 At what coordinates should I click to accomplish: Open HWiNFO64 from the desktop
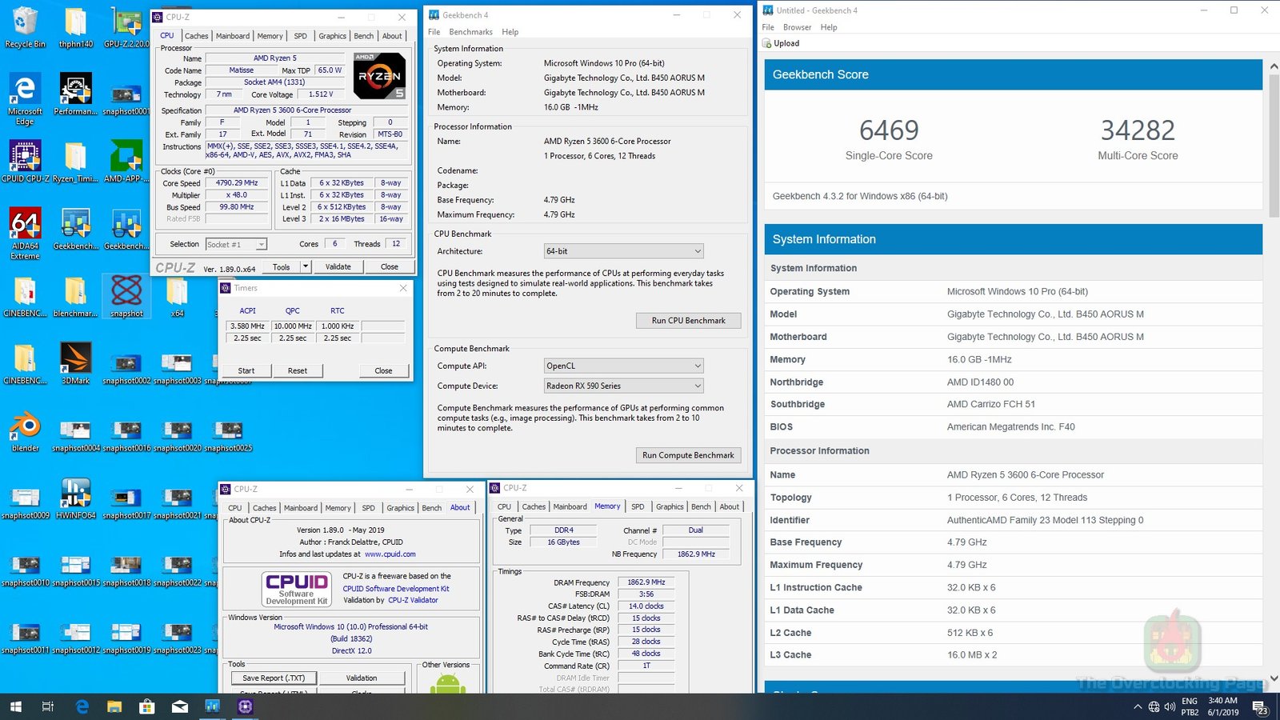(x=75, y=495)
